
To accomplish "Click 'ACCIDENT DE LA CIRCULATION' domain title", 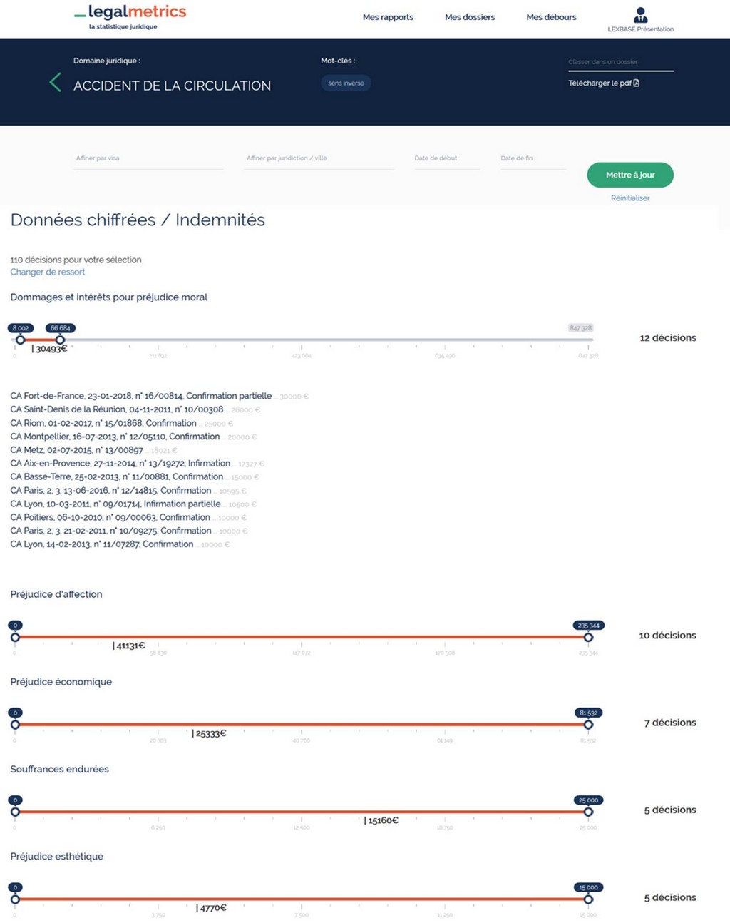I will [172, 86].
